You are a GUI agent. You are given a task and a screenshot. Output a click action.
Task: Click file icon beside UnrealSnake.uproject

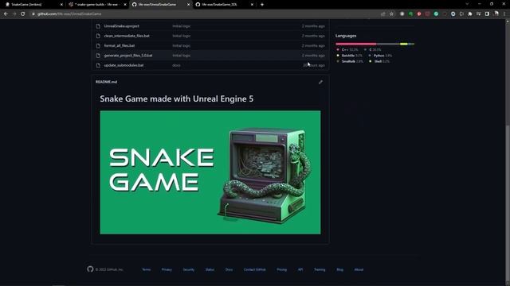(98, 26)
